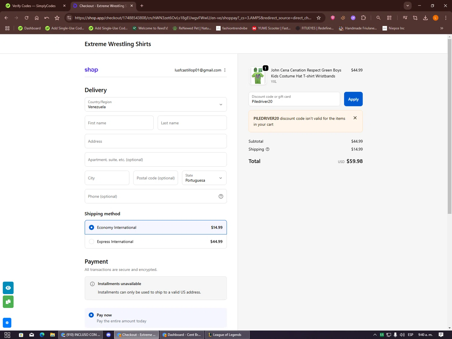Open site information icon in address bar
Viewport: 452px width, 339px height.
point(69,18)
